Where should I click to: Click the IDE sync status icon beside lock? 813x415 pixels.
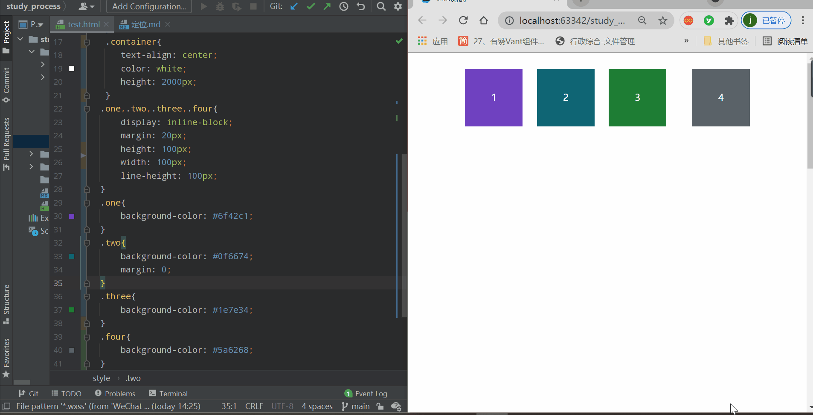[396, 406]
